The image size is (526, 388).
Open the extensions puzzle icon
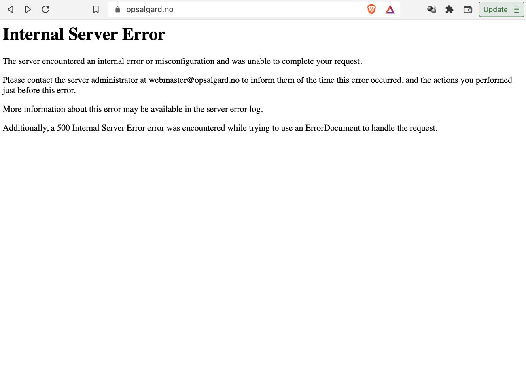(x=449, y=9)
